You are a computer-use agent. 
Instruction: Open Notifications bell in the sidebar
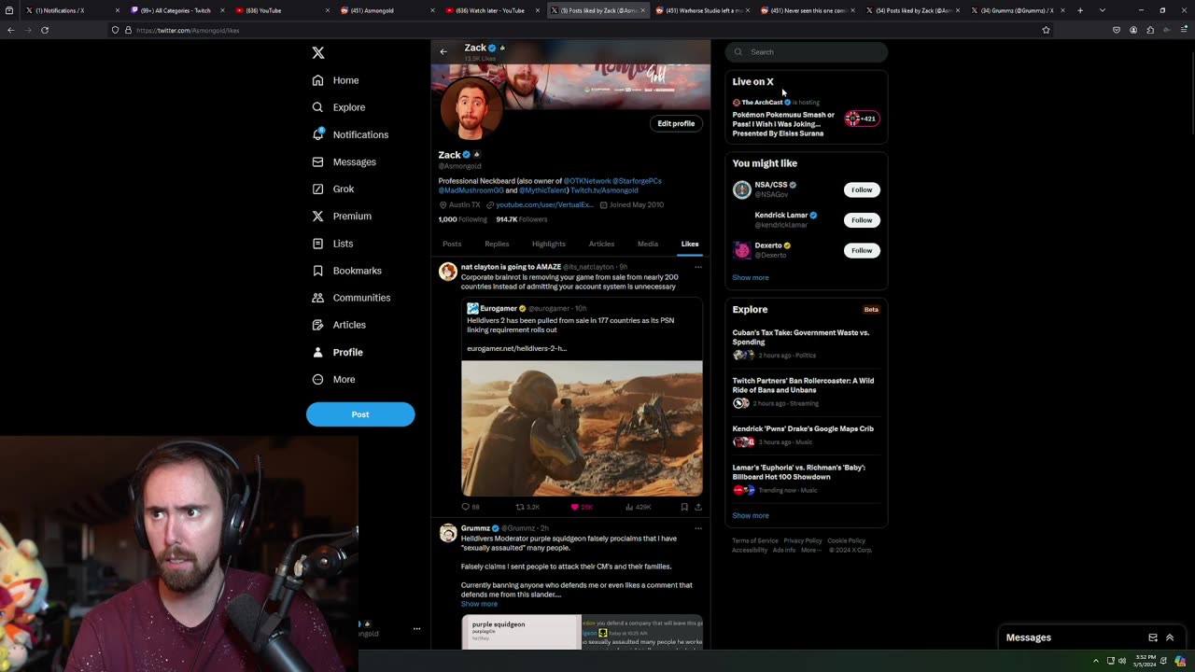pos(350,134)
